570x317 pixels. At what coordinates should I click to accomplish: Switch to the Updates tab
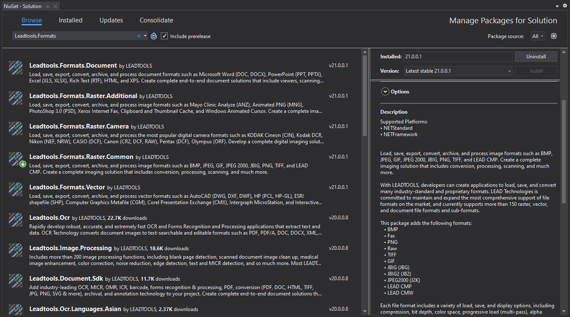pos(111,20)
